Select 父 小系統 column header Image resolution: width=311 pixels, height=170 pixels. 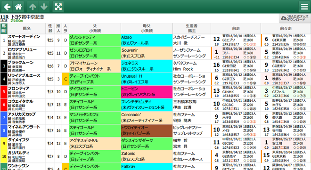coord(95,29)
